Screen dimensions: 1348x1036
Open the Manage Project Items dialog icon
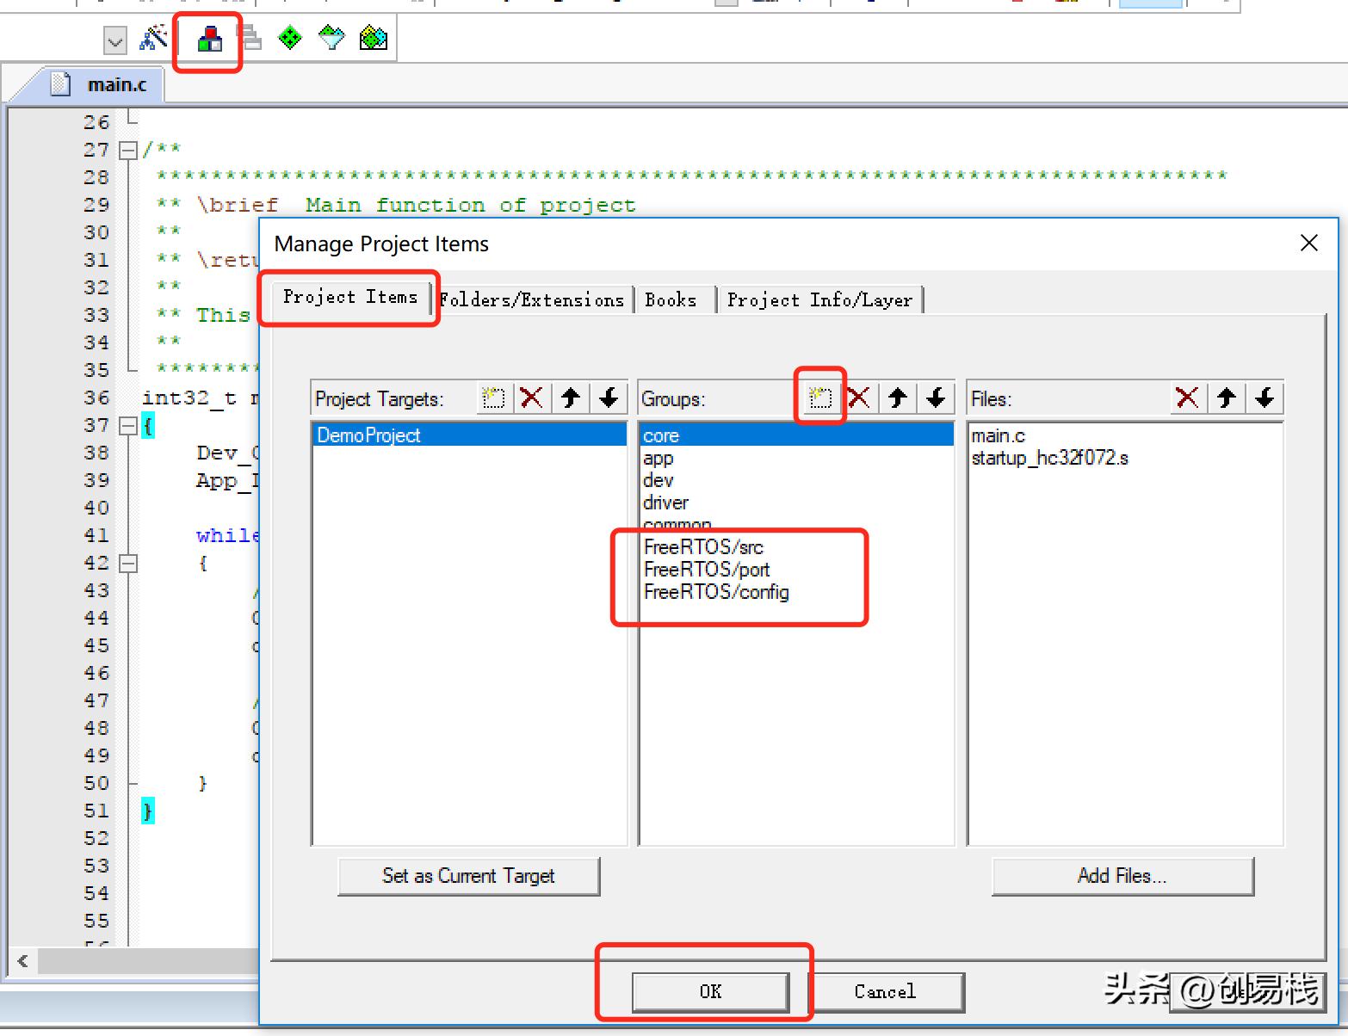207,38
